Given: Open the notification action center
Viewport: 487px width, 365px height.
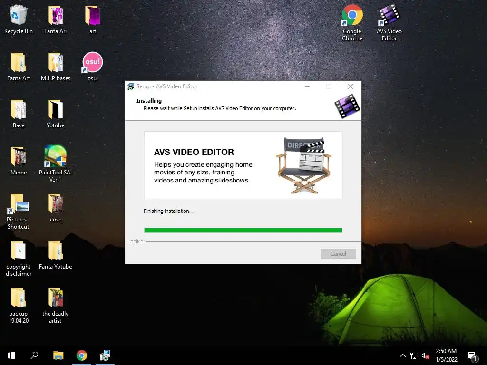Looking at the screenshot, I should click(472, 355).
